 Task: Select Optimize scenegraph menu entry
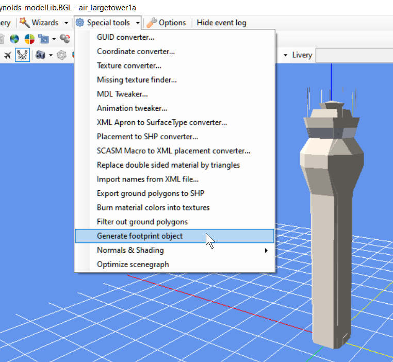pos(133,264)
